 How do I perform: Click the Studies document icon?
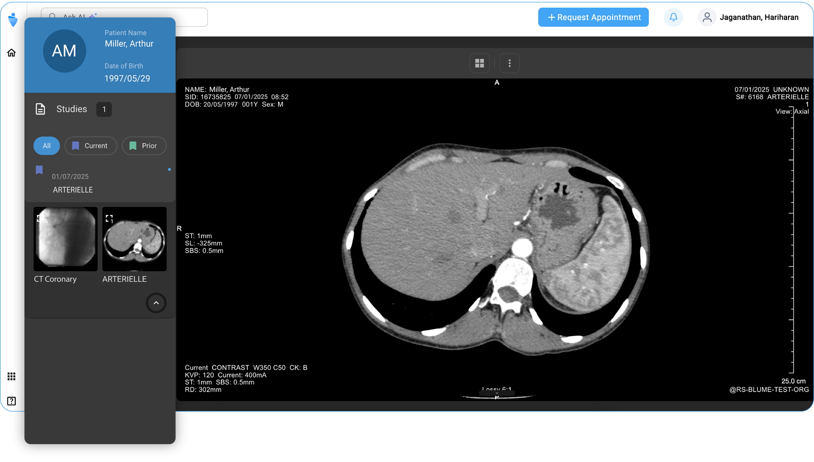[40, 109]
